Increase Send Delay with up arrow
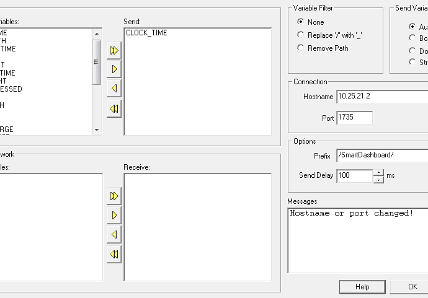 [x=378, y=173]
